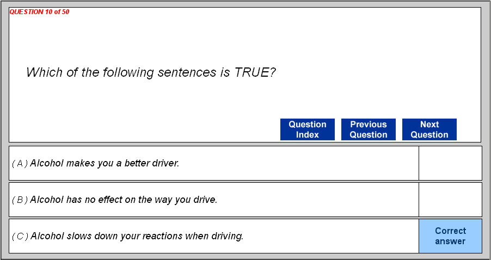The image size is (491, 260).
Task: Click the word "Alcohol" in option A
Action: pos(46,163)
